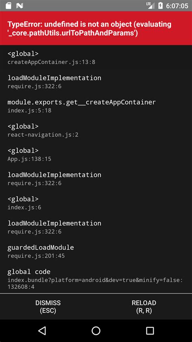Tap the 6:07:05 clock in the status bar

(177, 6)
